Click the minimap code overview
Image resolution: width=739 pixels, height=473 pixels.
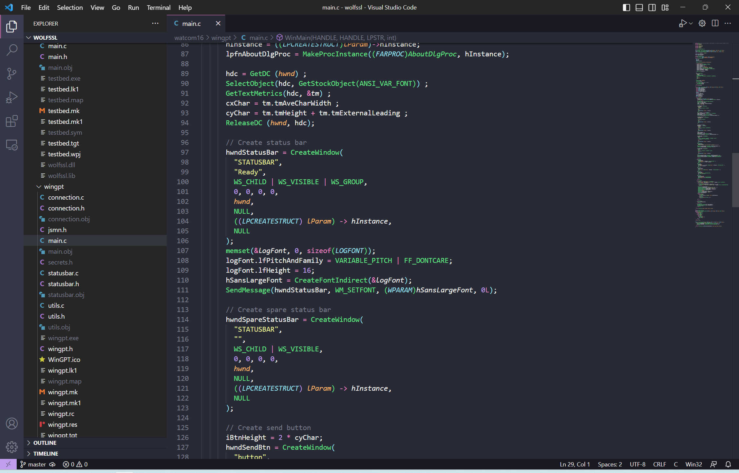(711, 131)
